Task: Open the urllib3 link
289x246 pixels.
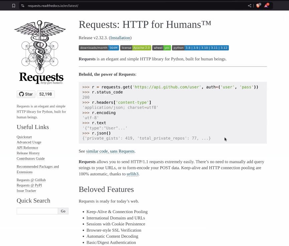Action: (x=132, y=174)
